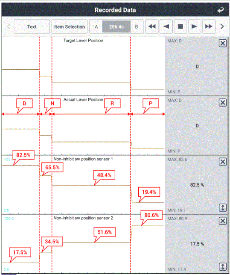Viewport: 230px width, 275px height.
Task: Select 'Non-inhibit sw position sensor 2' title
Action: coord(83,218)
